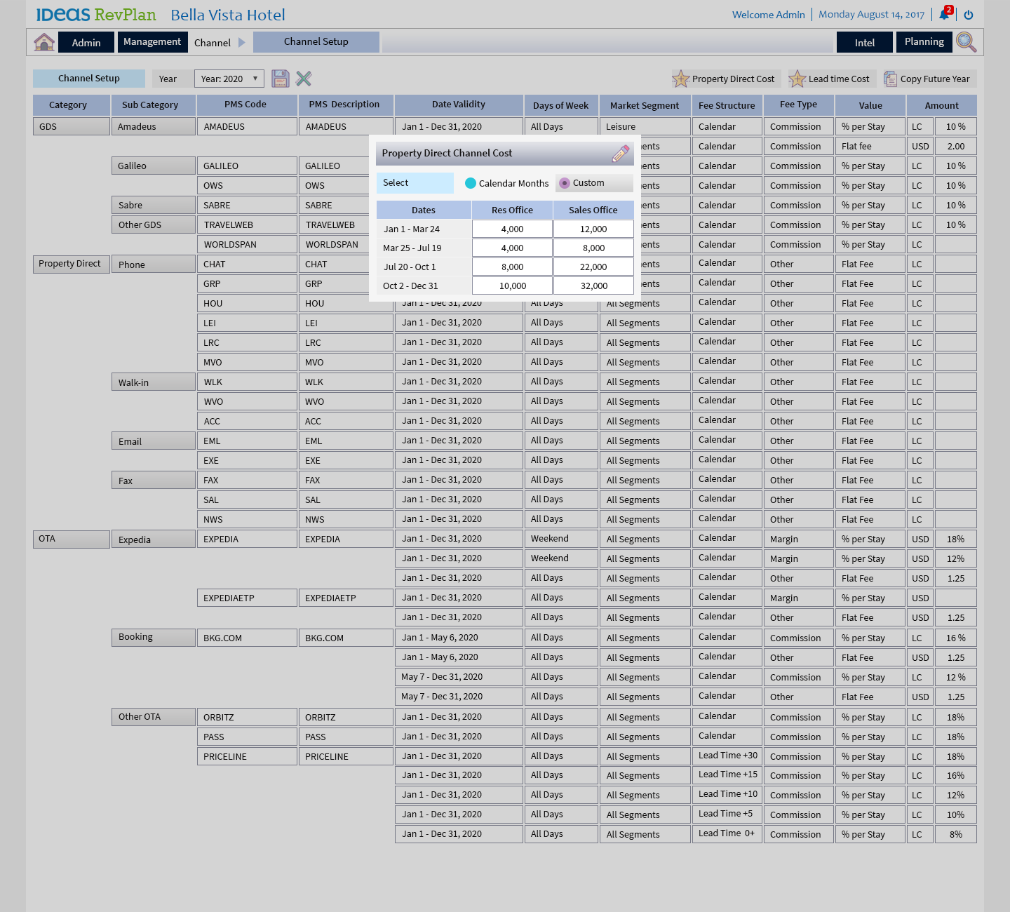Select the Calendar Months radio option
Viewport: 1010px width, 912px height.
[471, 183]
